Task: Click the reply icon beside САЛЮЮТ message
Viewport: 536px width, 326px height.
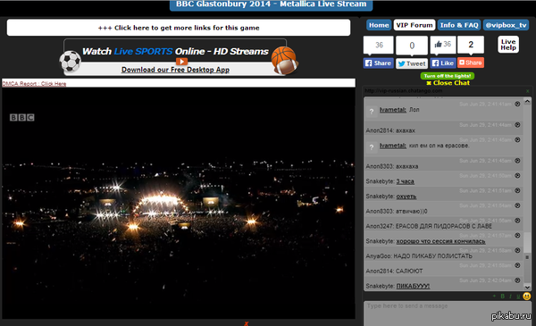Action: coord(517,265)
